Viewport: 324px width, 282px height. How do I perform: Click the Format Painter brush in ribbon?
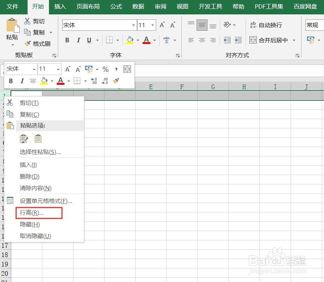pyautogui.click(x=27, y=44)
